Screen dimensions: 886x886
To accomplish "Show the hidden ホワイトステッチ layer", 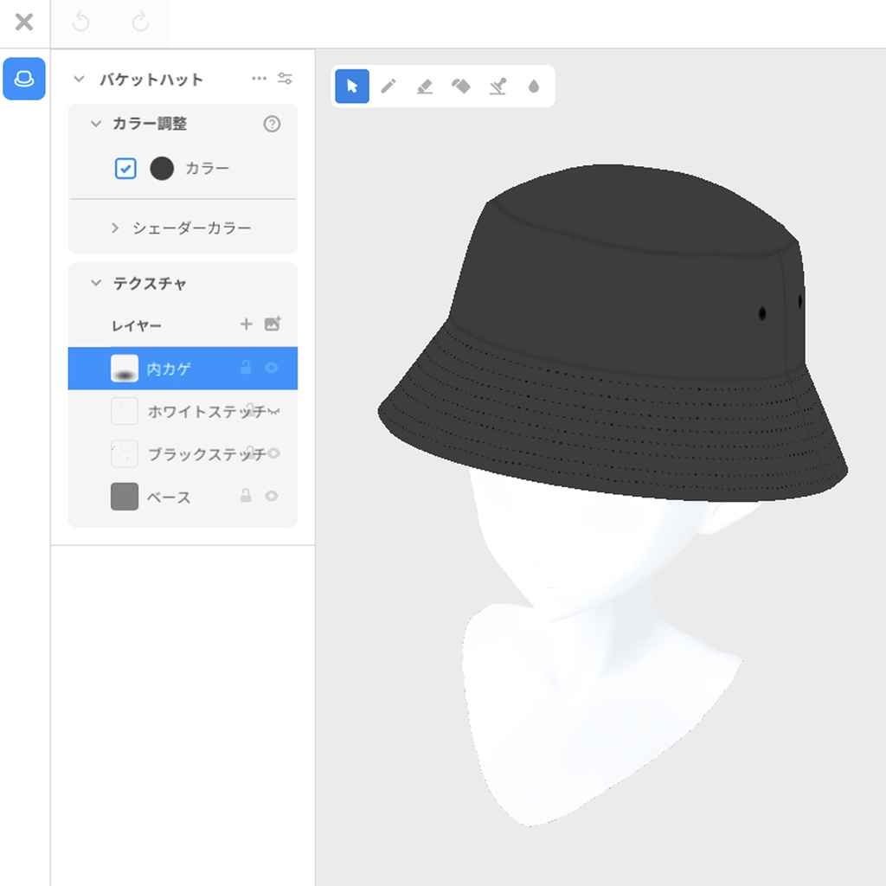I will tap(273, 411).
